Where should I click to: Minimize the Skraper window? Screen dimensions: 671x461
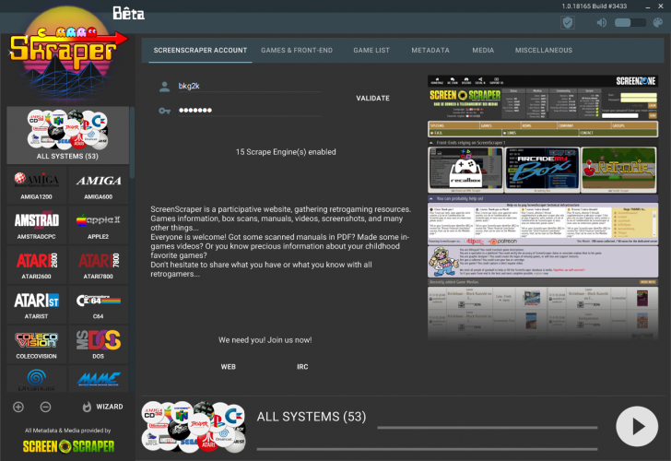click(648, 6)
